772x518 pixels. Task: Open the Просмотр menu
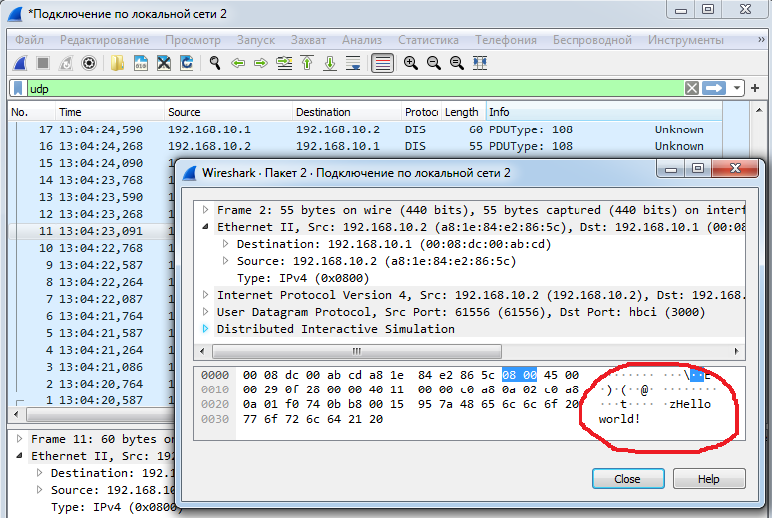click(193, 40)
